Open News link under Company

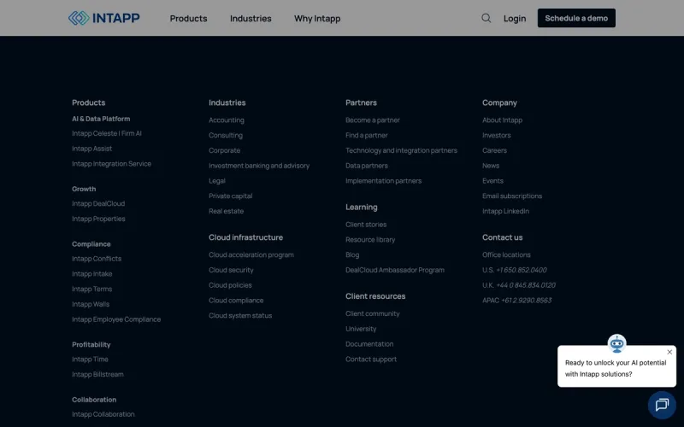pyautogui.click(x=491, y=166)
